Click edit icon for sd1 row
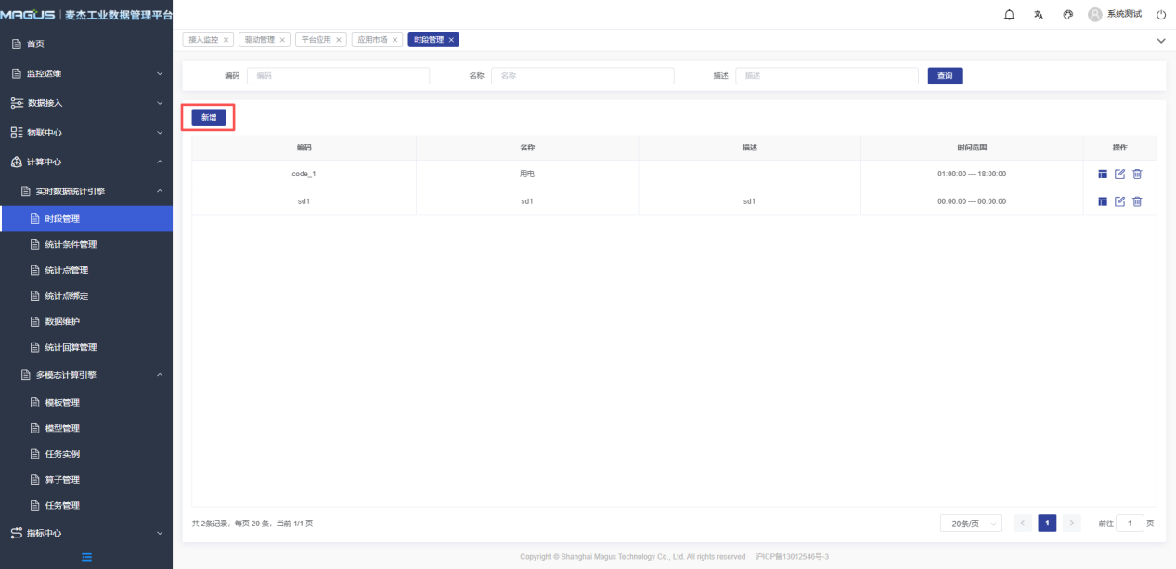 [1119, 201]
